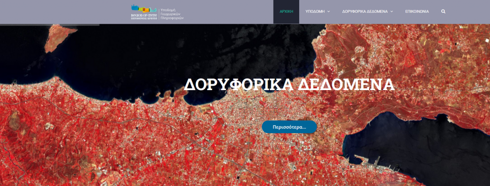Click the 'Region of Crete Περιφέρεια Κρήτης' logo caption
Image resolution: width=490 pixels, height=186 pixels.
coord(144,17)
